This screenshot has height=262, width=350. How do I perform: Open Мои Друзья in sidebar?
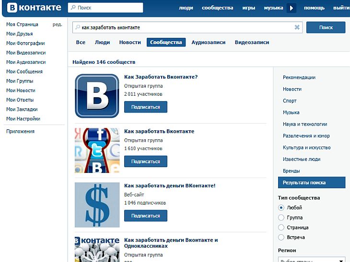[20, 34]
